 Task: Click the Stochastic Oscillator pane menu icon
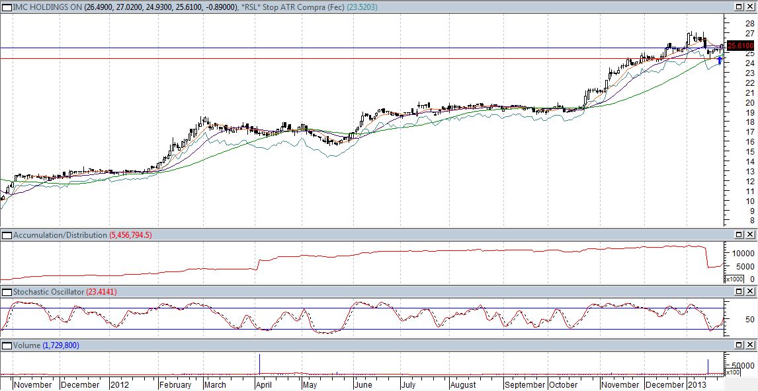7,291
